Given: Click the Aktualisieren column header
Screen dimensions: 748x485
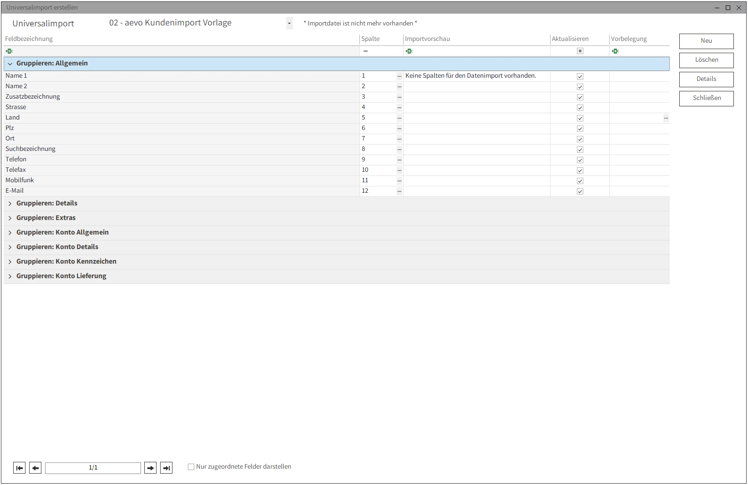Looking at the screenshot, I should click(x=580, y=39).
